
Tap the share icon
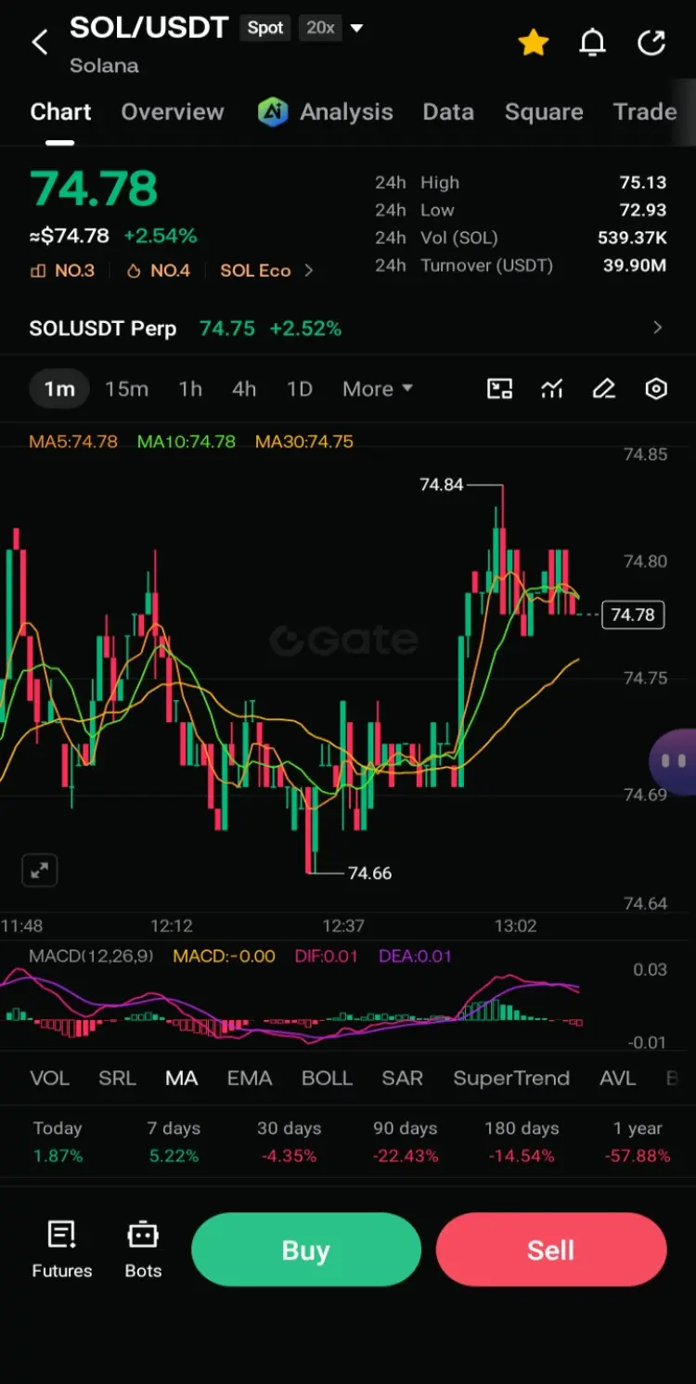651,43
